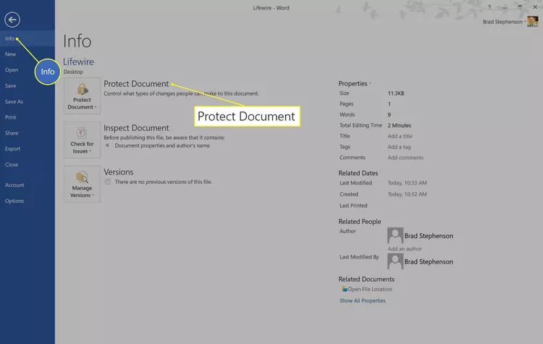Open the Export page from sidebar

(28, 148)
